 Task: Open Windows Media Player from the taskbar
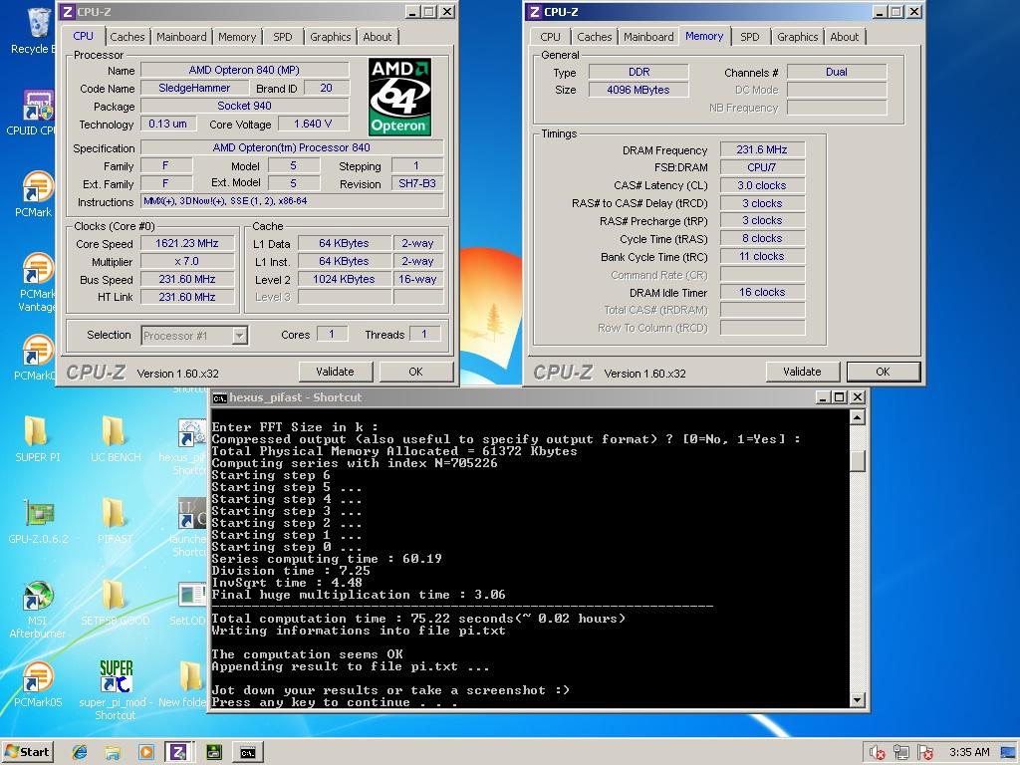coord(146,753)
